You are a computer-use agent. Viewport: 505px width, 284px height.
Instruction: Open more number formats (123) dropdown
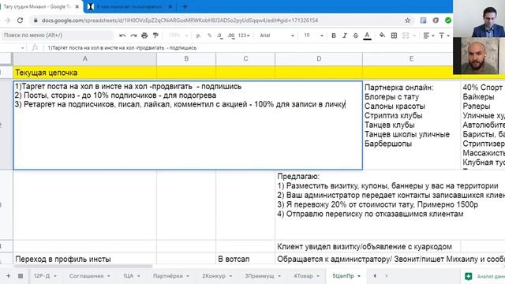(244, 35)
